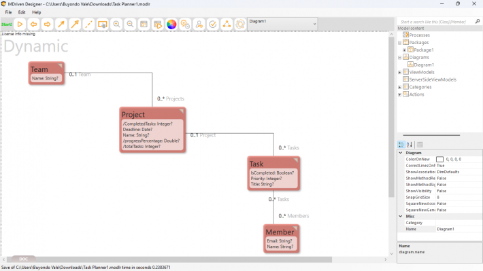Click the connected nodes graph icon

227,24
